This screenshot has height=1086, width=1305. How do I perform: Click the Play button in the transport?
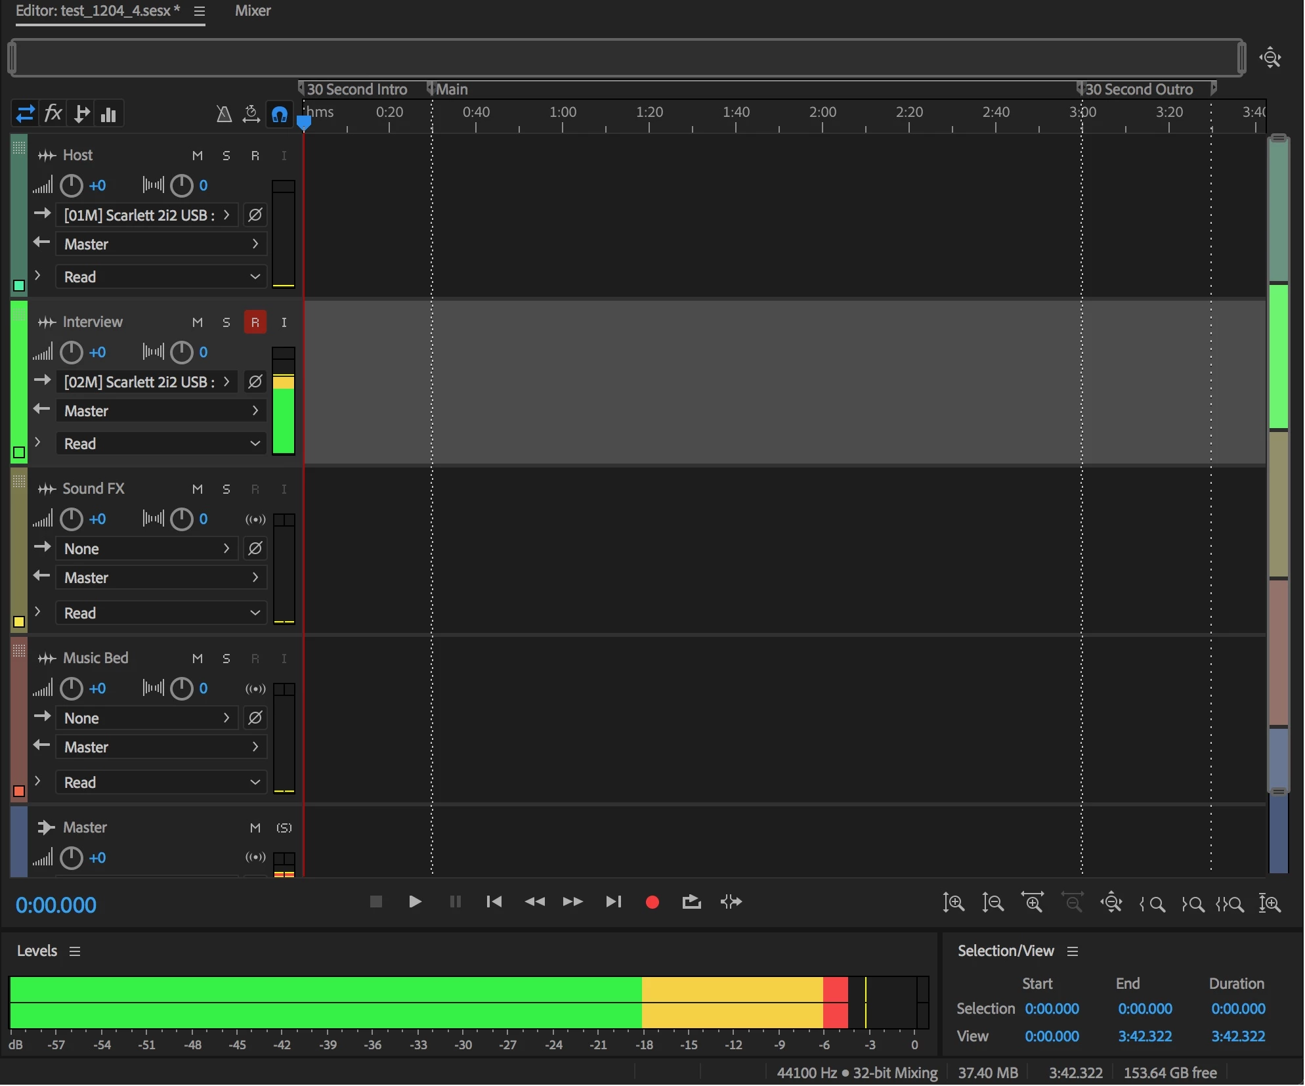[415, 902]
